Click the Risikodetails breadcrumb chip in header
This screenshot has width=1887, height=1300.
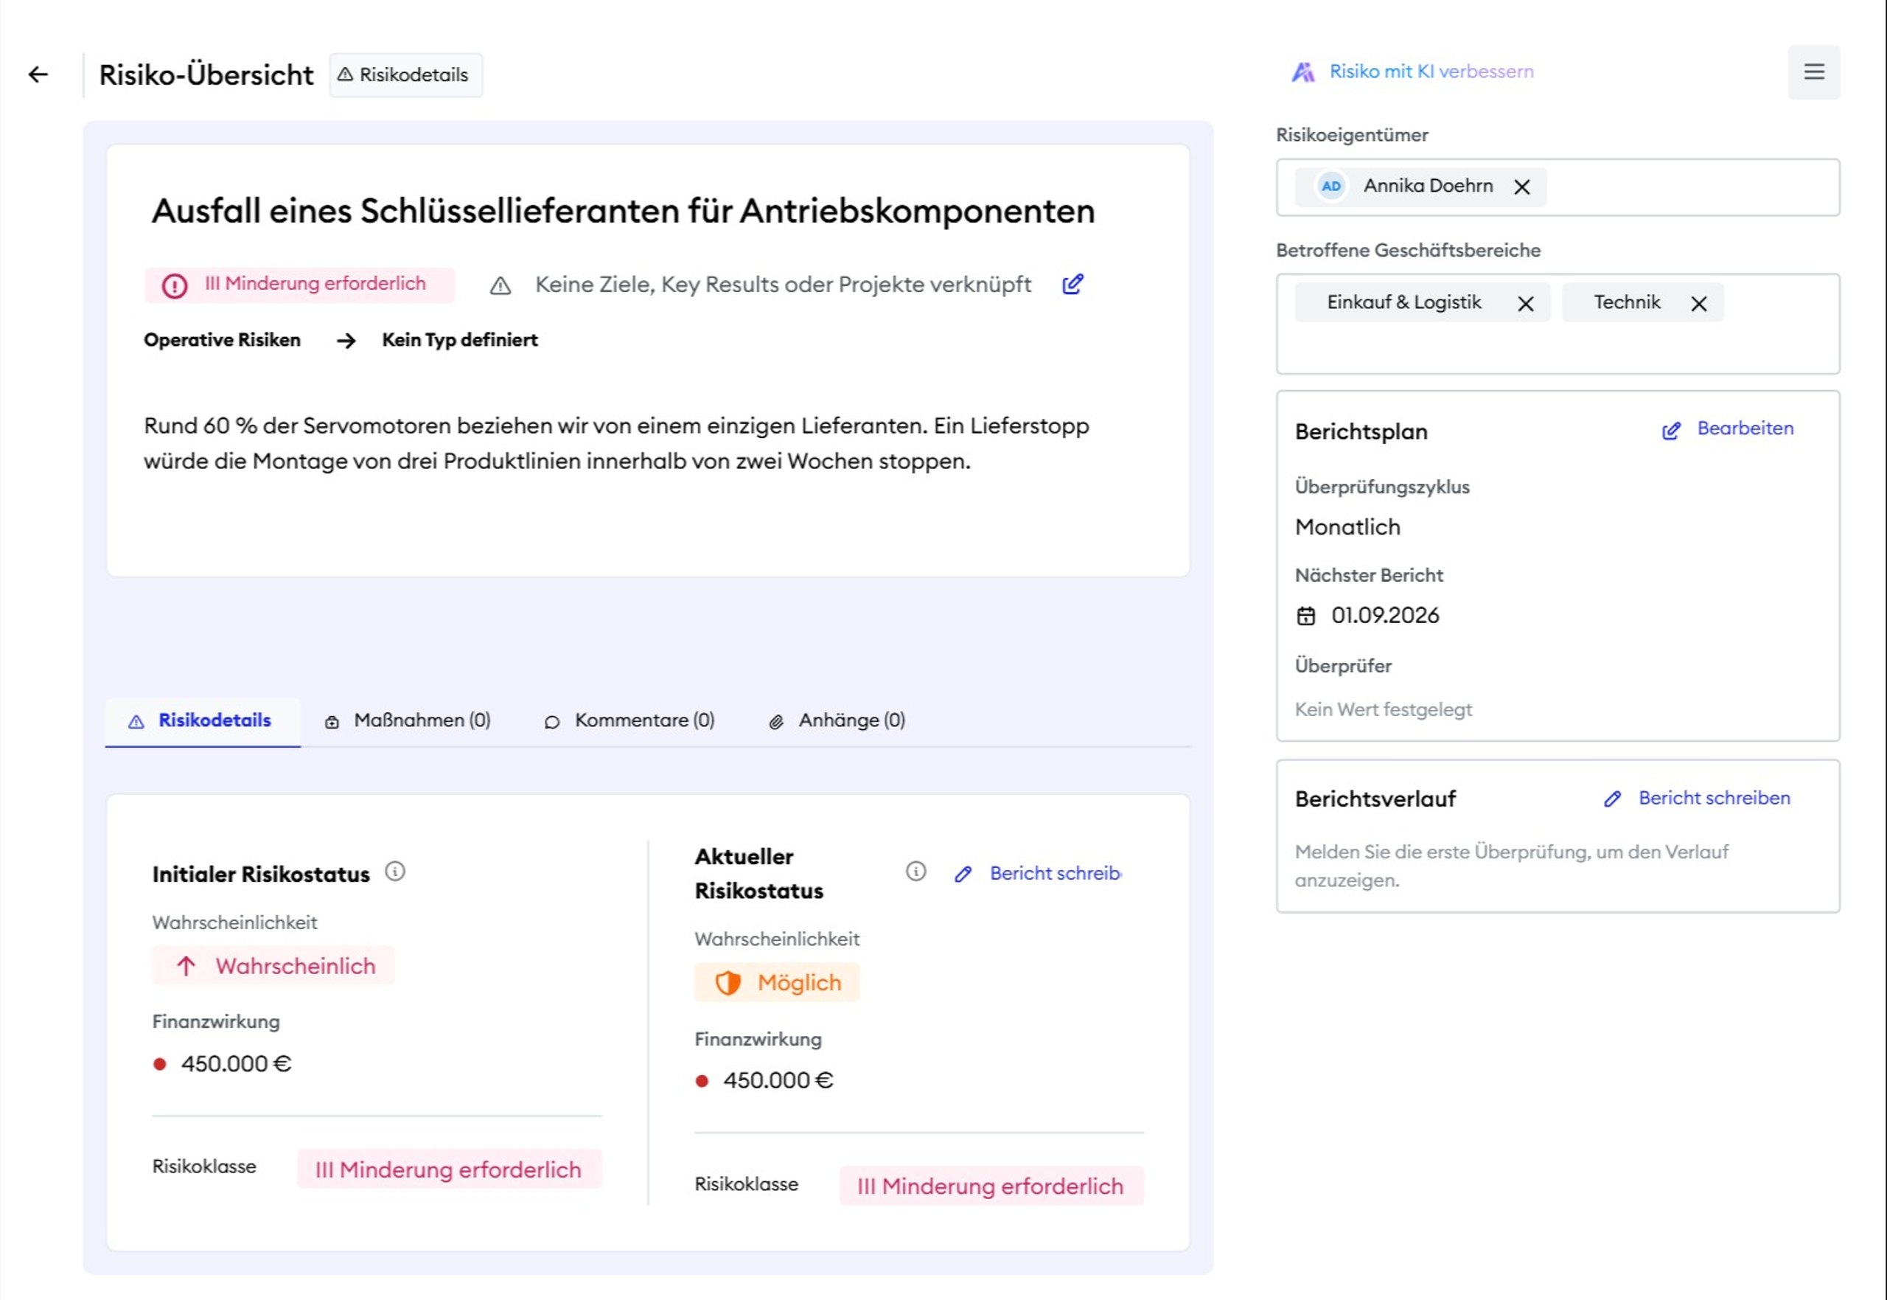click(x=405, y=75)
